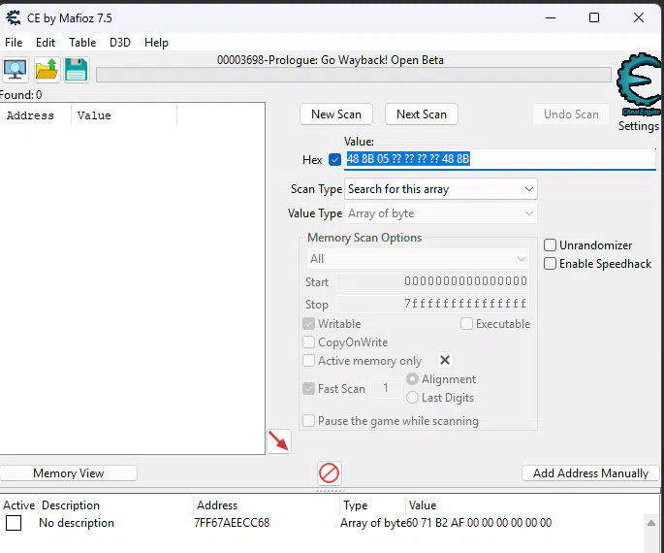Click the scan progress bar

point(353,75)
